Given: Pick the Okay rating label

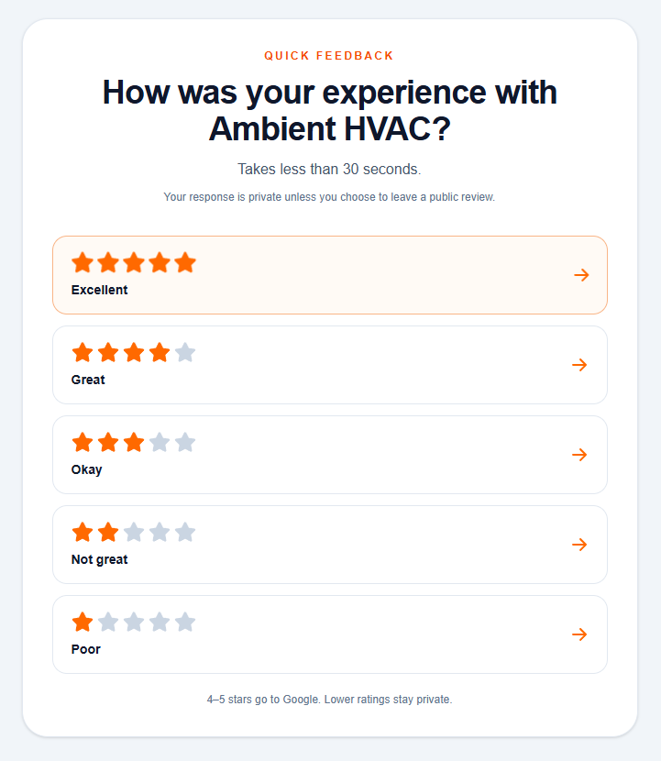Looking at the screenshot, I should click(x=86, y=469).
